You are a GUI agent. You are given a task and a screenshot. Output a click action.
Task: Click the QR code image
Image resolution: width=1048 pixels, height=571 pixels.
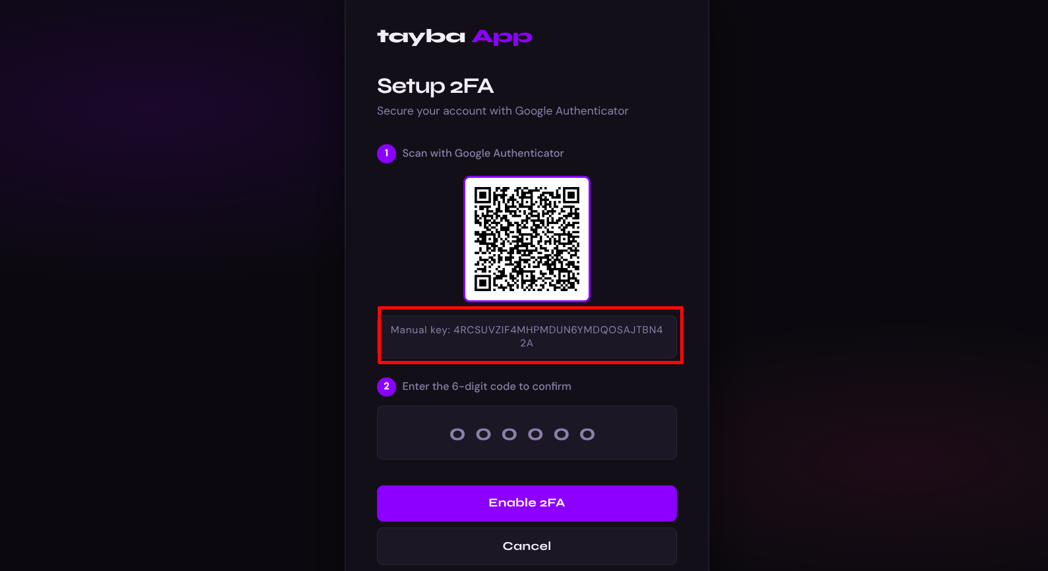(527, 239)
